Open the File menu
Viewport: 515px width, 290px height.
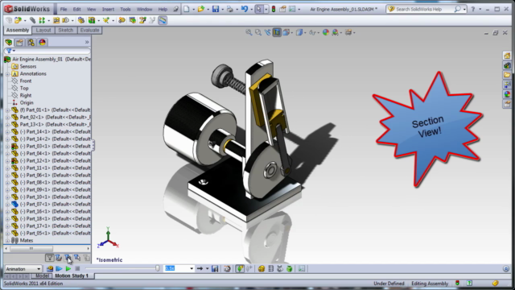coord(64,9)
